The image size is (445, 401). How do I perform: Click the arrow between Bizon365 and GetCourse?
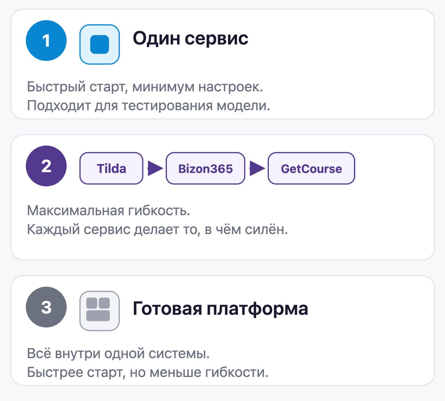pyautogui.click(x=257, y=169)
